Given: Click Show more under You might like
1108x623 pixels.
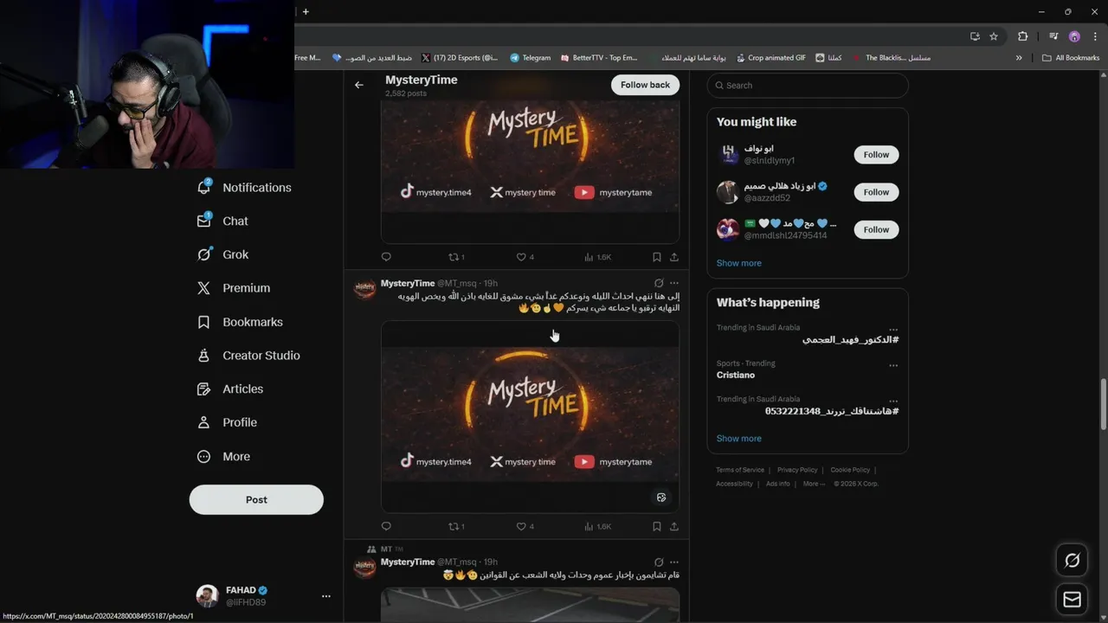Looking at the screenshot, I should coord(739,263).
